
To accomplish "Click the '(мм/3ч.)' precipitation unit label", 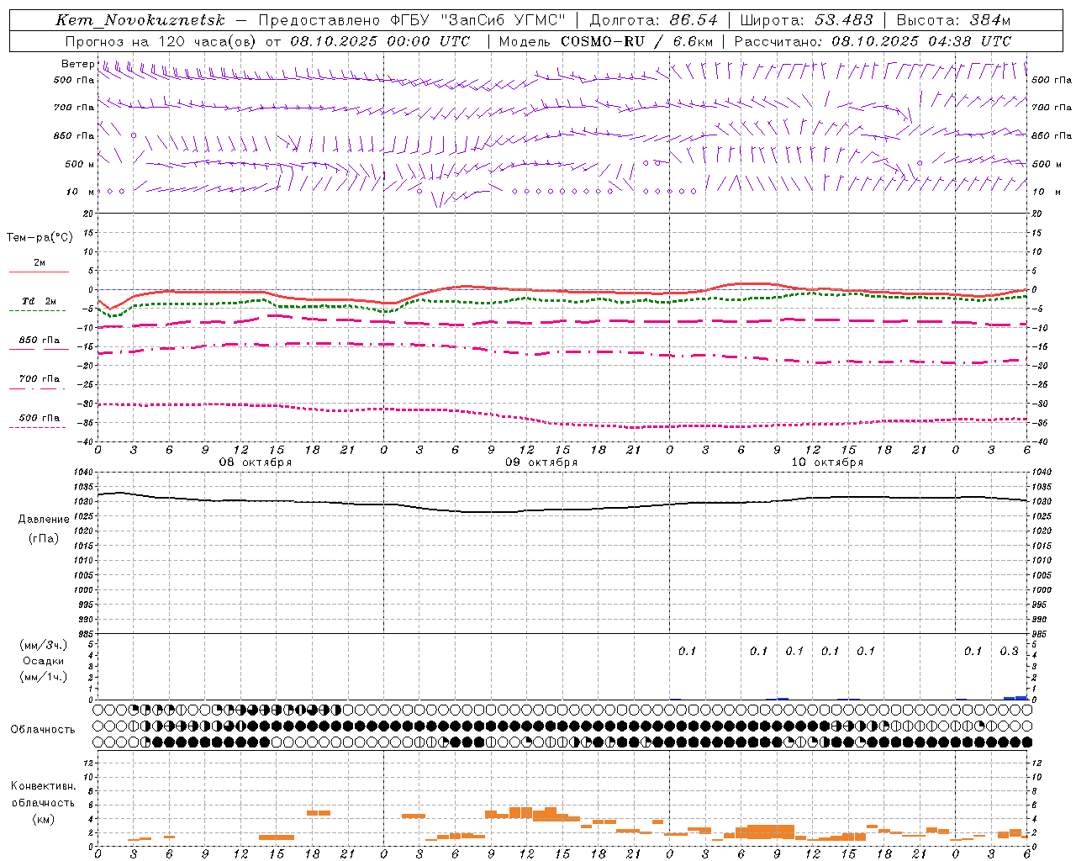I will point(43,645).
